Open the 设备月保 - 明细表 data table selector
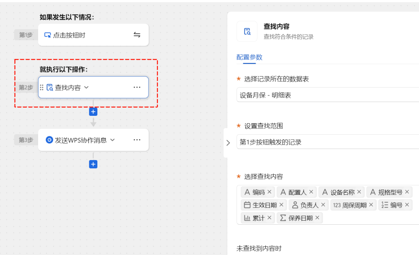Viewport: 419px width, 255px height. tap(328, 95)
